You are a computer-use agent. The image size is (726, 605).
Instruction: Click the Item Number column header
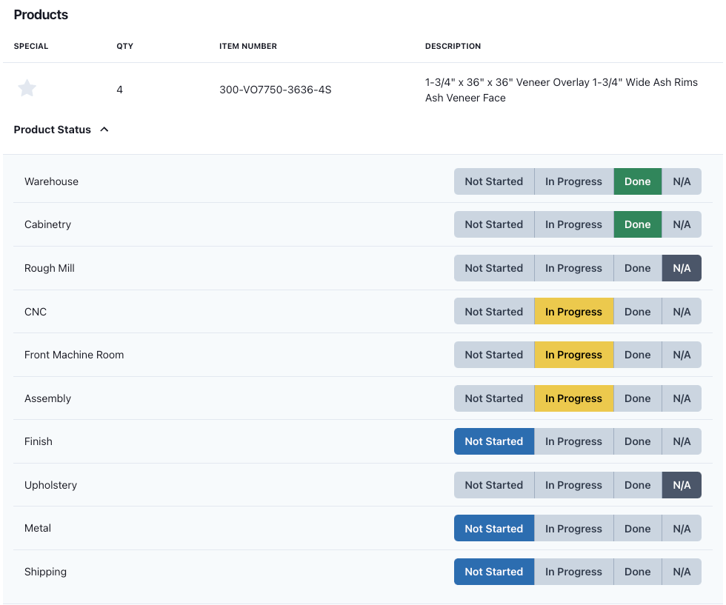247,47
